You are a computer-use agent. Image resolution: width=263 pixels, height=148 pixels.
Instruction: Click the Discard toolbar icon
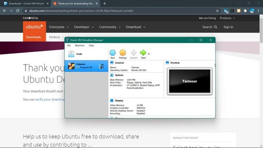point(134,54)
